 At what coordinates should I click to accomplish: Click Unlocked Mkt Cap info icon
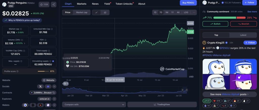[x=52, y=29]
